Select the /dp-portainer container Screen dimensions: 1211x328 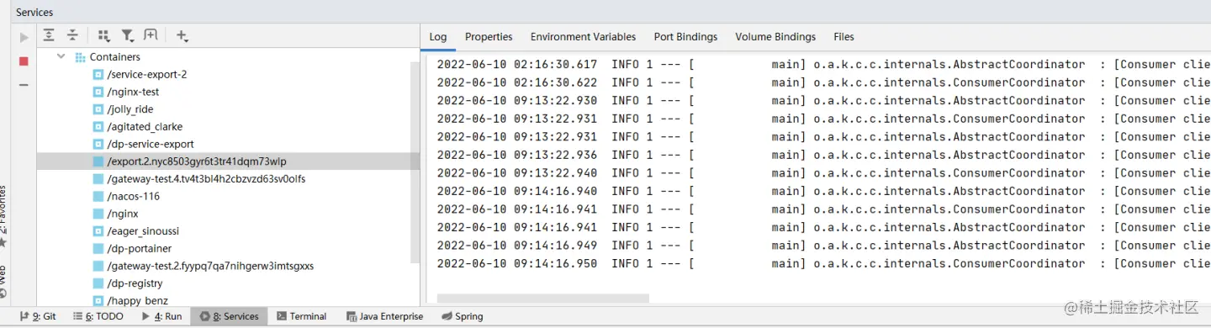pyautogui.click(x=131, y=248)
